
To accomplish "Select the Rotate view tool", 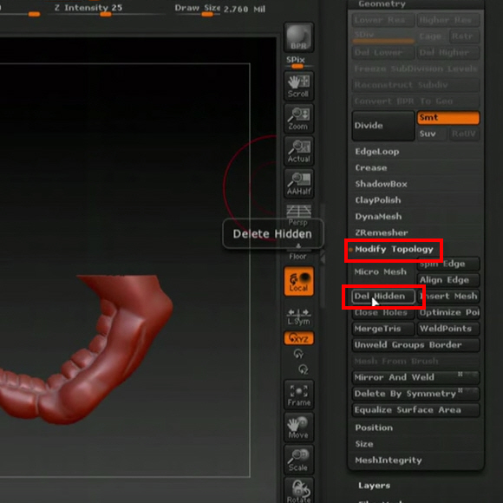I will [298, 491].
